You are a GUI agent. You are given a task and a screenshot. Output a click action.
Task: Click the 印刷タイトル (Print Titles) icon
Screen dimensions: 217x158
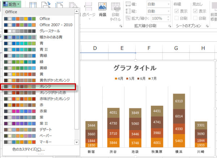pos(116,10)
